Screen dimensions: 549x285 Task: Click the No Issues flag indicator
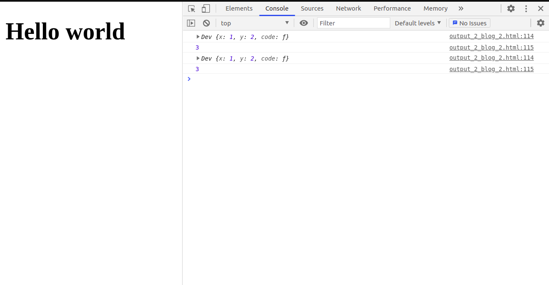pyautogui.click(x=469, y=23)
